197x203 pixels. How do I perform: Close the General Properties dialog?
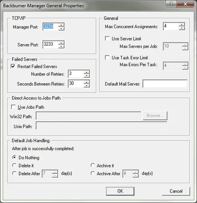pyautogui.click(x=185, y=4)
